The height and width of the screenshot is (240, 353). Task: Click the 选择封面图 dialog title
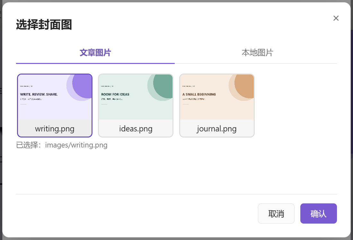(44, 24)
